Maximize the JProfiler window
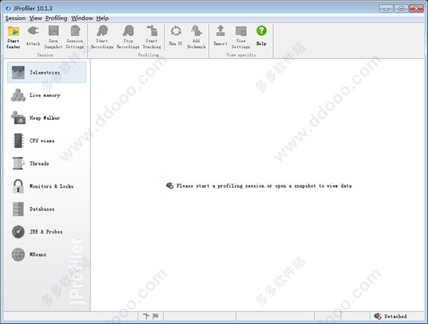The height and width of the screenshot is (324, 428). (x=401, y=9)
